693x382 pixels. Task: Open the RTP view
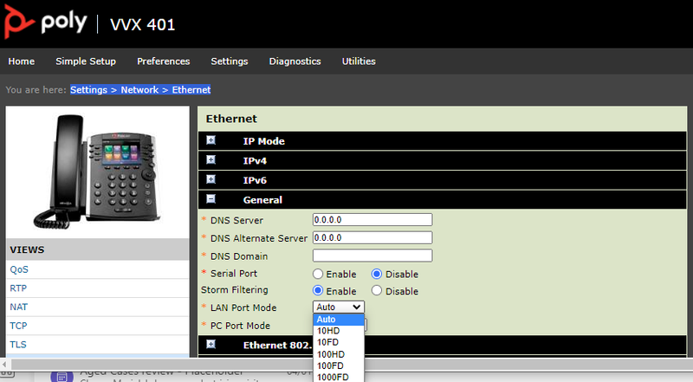[18, 288]
